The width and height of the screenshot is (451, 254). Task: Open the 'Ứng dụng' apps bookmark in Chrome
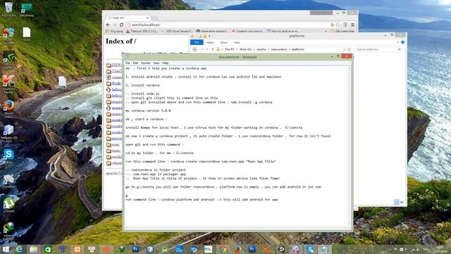[114, 31]
